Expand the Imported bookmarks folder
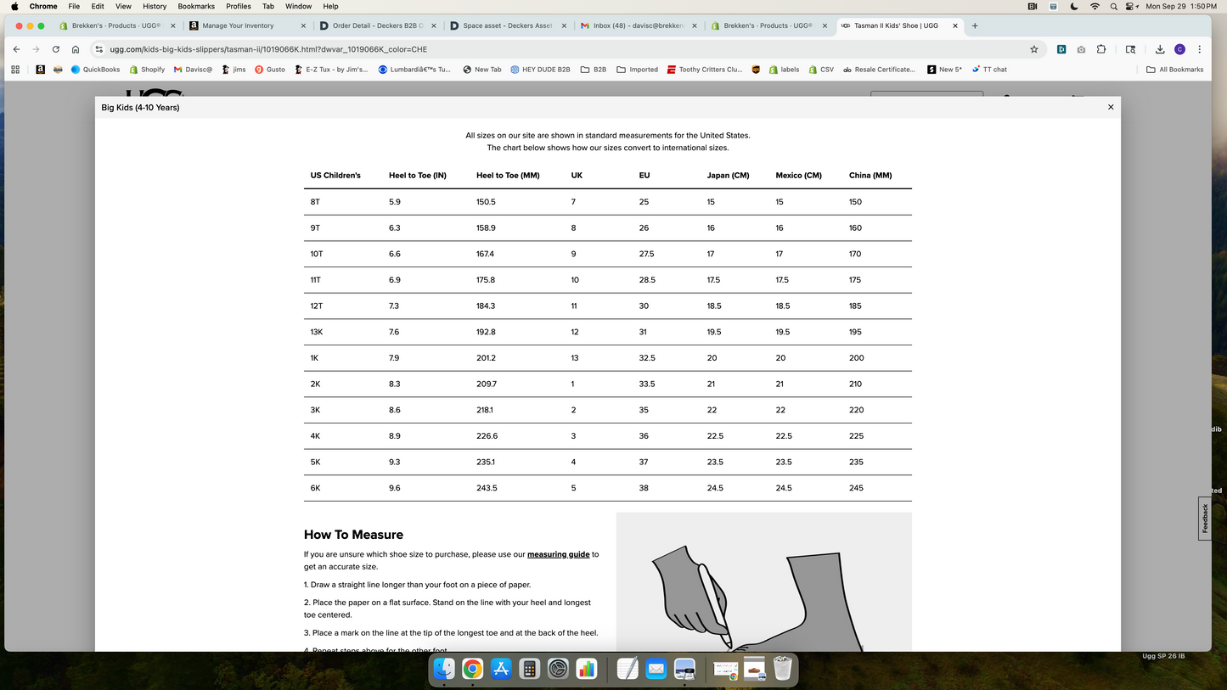This screenshot has width=1227, height=690. coord(637,70)
